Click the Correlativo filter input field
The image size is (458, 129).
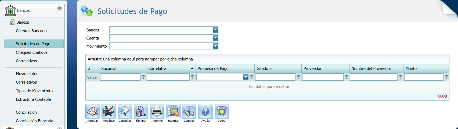tap(168, 77)
